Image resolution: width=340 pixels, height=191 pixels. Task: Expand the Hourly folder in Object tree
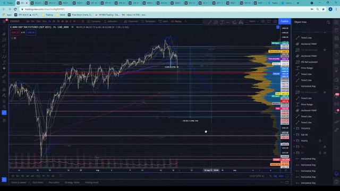click(x=294, y=141)
